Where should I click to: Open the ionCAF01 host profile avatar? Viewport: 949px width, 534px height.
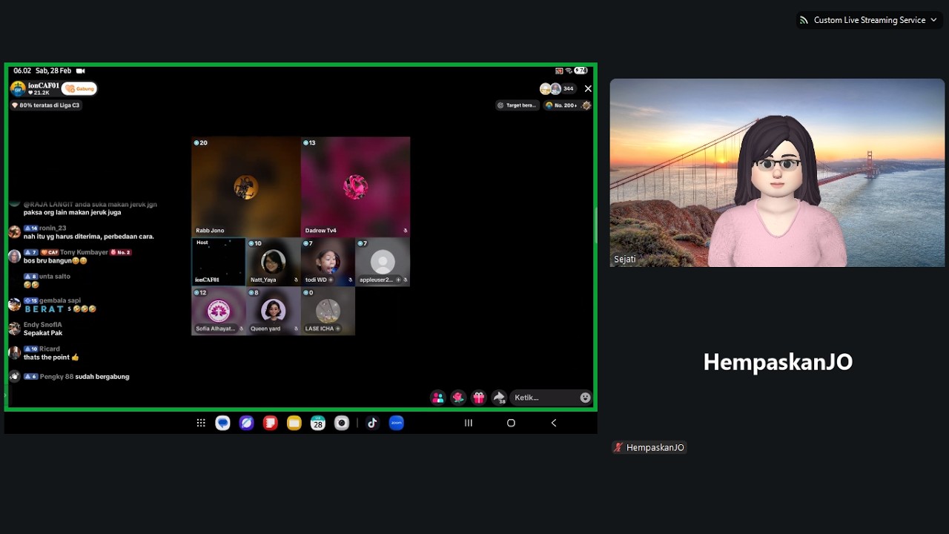18,89
